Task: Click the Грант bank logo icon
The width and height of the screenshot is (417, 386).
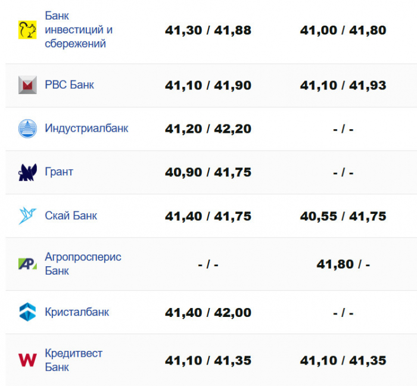Action: point(27,172)
